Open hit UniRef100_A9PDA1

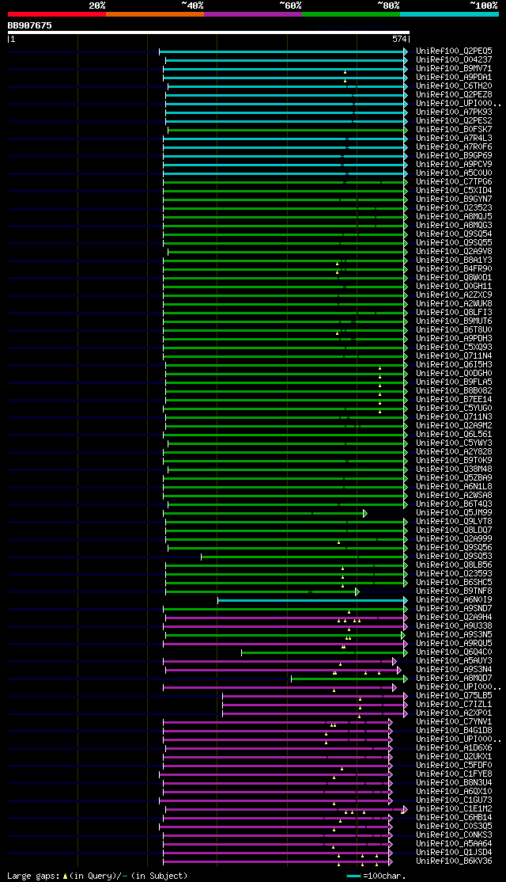[x=454, y=77]
